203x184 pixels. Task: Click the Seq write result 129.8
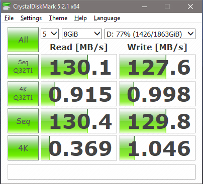(x=157, y=121)
